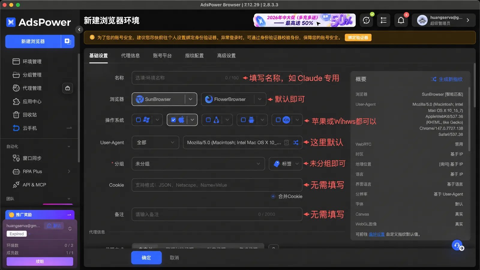This screenshot has width=480, height=270.
Task: Click the 新建浏览器 button
Action: tap(33, 41)
